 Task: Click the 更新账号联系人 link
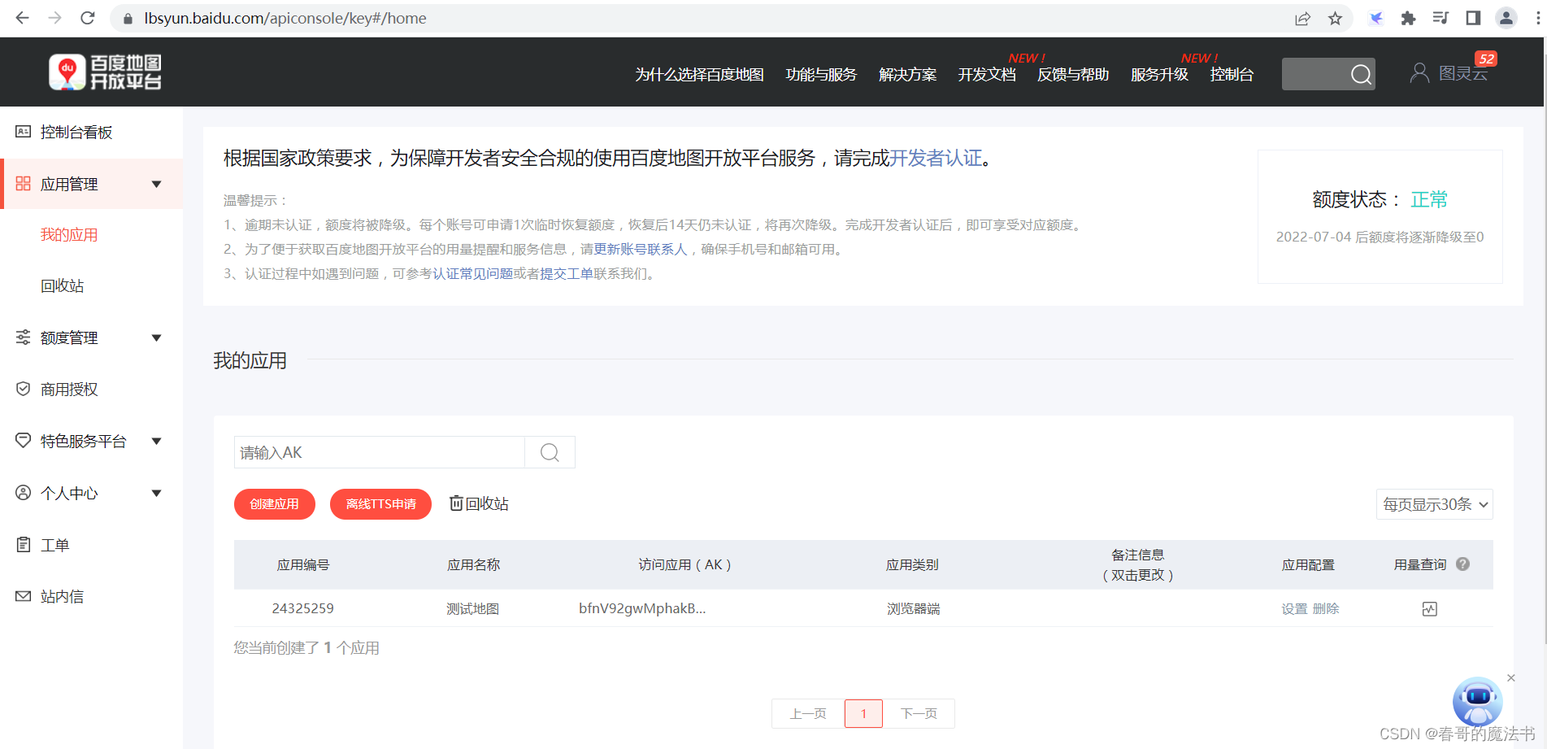pyautogui.click(x=641, y=249)
